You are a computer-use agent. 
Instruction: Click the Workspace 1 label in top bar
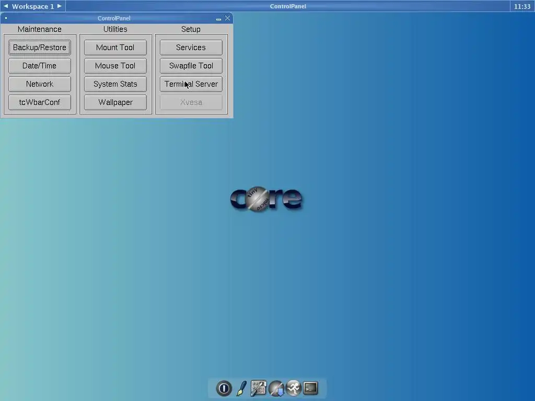pyautogui.click(x=33, y=6)
